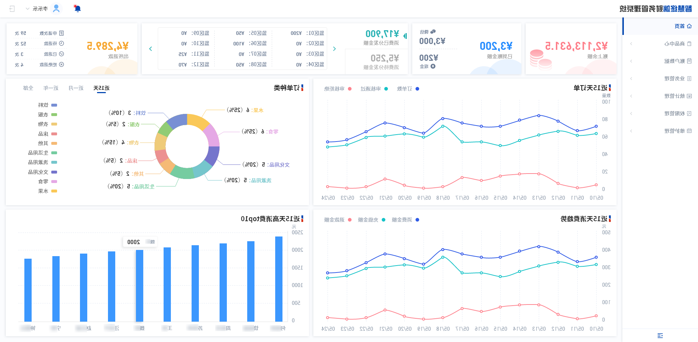Image resolution: width=698 pixels, height=342 pixels.
Task: Click the tallest bar in top10 chart
Action: [x=279, y=279]
